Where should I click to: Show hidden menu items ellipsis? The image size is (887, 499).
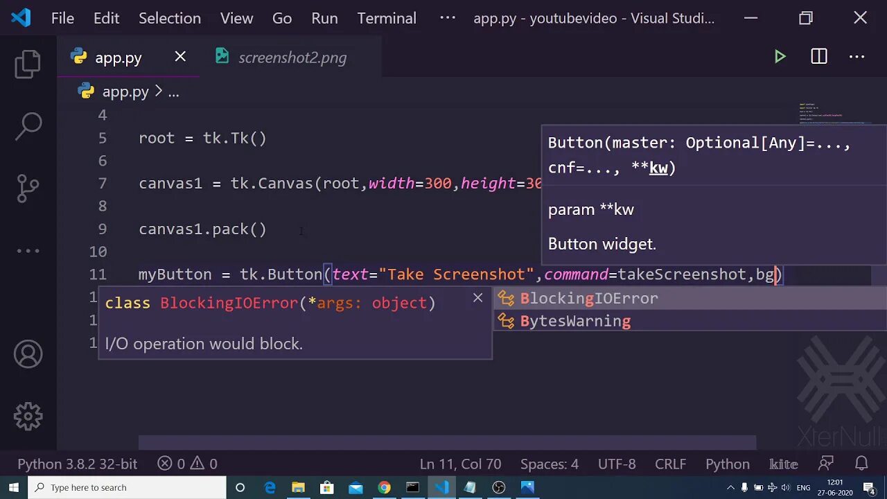click(448, 18)
